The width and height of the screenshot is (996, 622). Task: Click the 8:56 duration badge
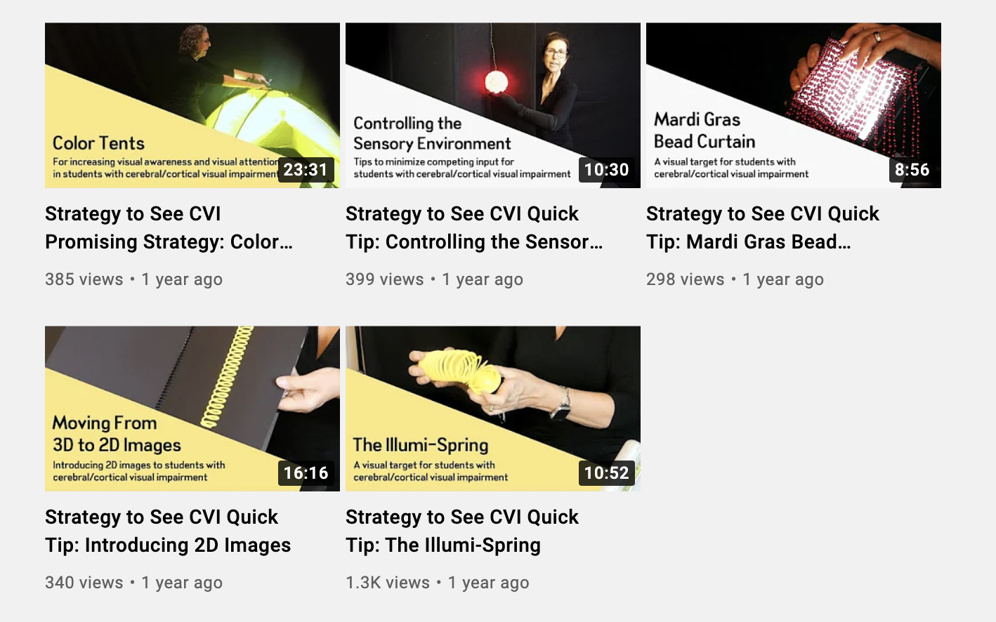912,170
